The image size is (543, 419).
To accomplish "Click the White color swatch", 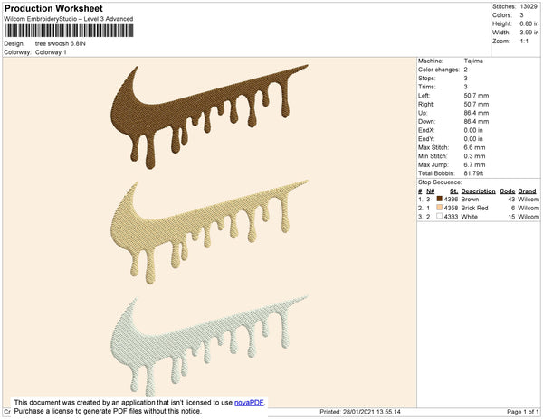I will [x=440, y=216].
